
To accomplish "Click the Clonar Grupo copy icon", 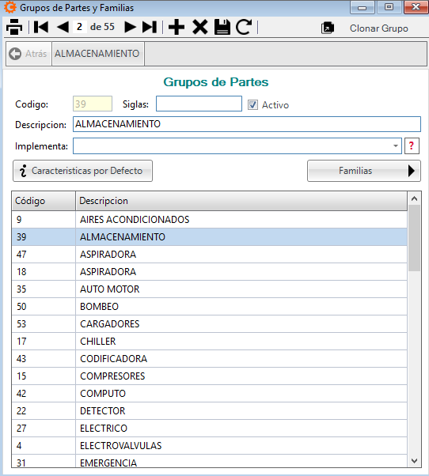I will coord(328,28).
